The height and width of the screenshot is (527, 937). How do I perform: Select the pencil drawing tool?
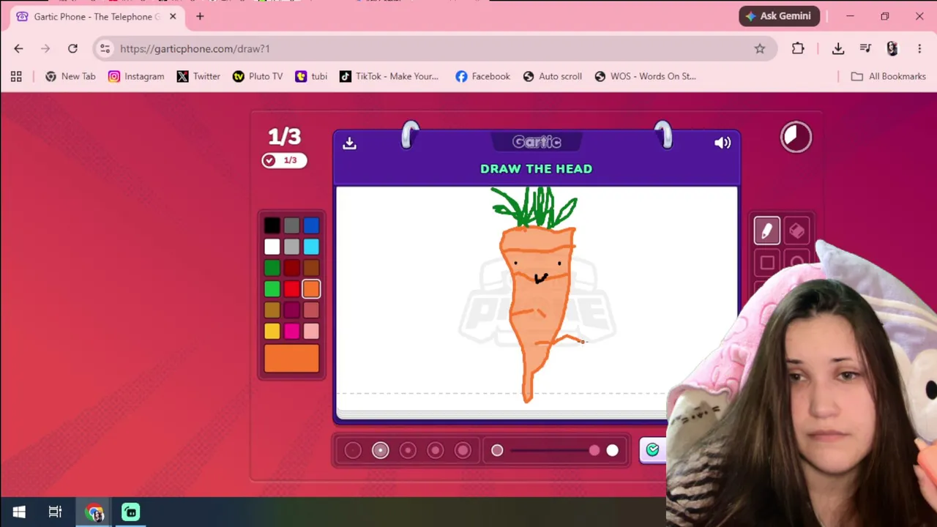point(766,231)
